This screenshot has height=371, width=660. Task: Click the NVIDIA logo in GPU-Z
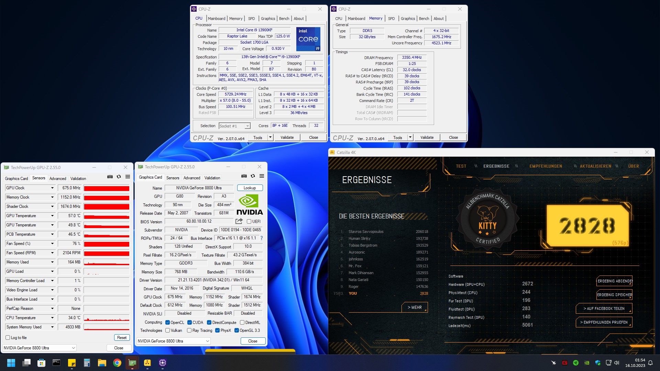[250, 205]
